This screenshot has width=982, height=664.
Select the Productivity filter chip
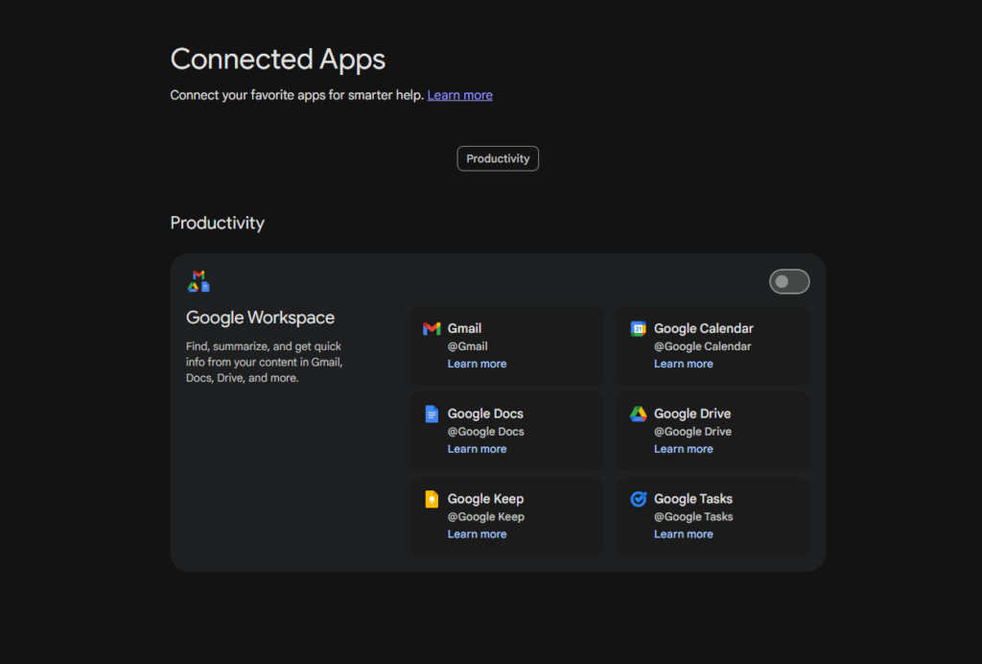(498, 158)
